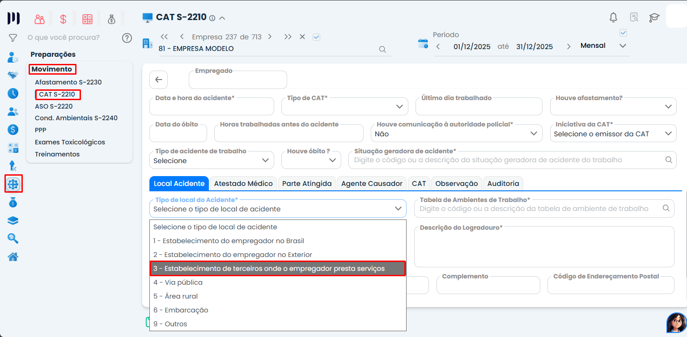Screen dimensions: 687x337
Task: Open the Iniciativa da CAT dropdown
Action: 613,133
